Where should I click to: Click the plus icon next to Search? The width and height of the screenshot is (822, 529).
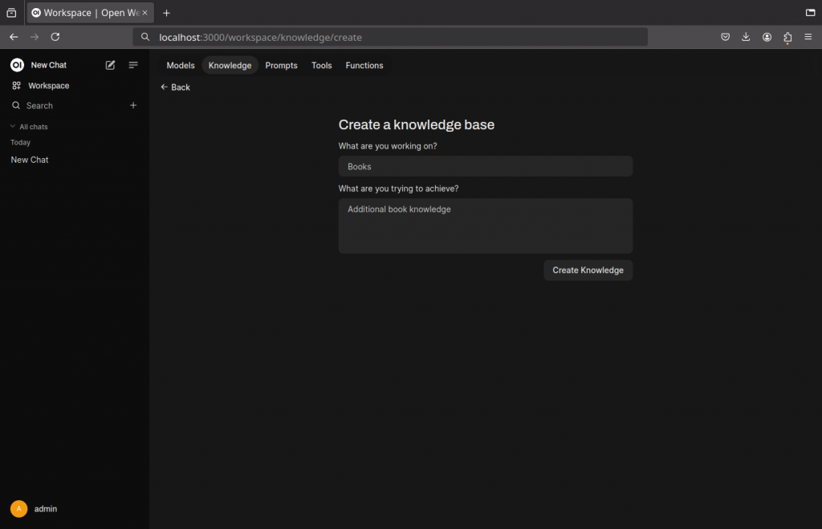click(x=133, y=105)
